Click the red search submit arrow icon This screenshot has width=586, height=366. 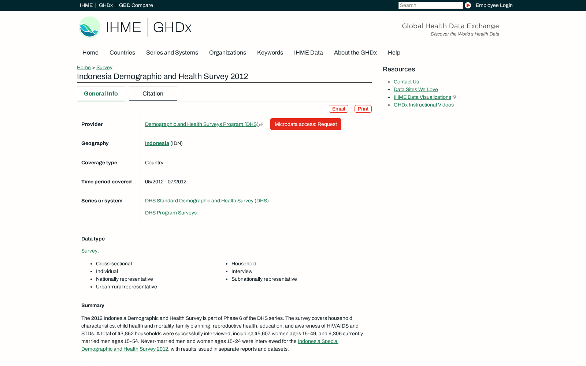tap(468, 5)
